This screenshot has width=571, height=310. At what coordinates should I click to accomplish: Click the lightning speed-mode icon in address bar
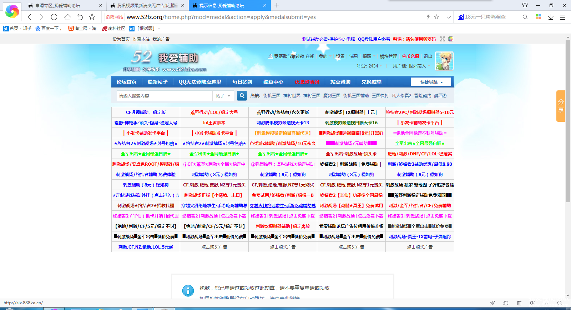(x=428, y=17)
